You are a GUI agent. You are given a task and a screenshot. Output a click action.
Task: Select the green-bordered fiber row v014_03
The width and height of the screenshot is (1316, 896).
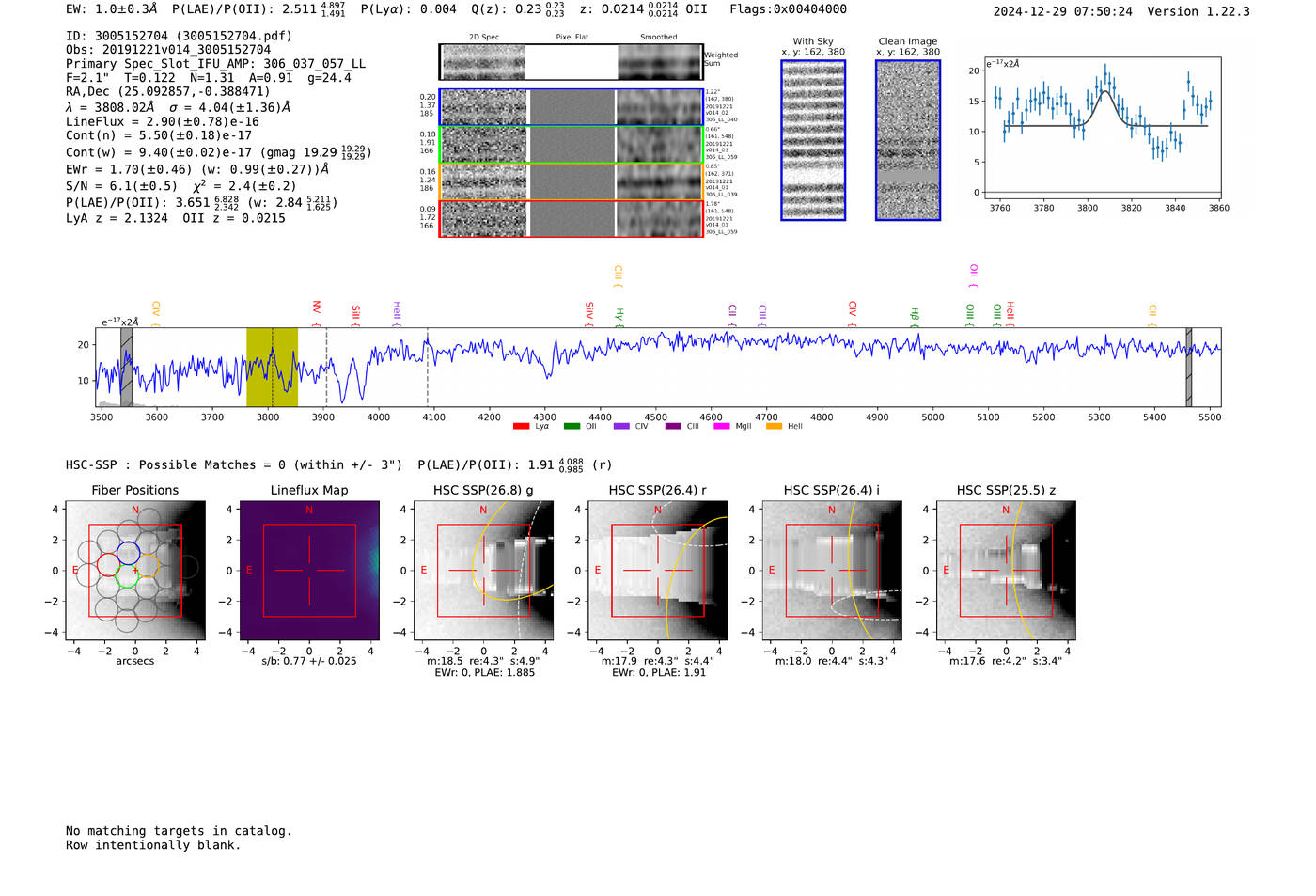click(571, 145)
